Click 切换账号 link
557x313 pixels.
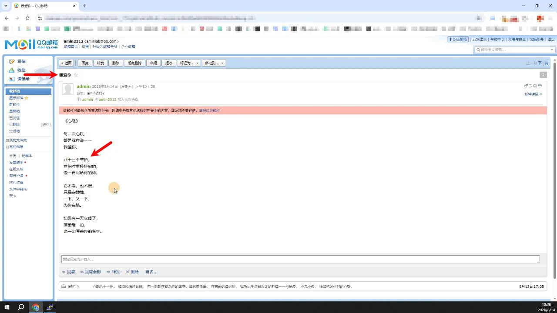(537, 39)
